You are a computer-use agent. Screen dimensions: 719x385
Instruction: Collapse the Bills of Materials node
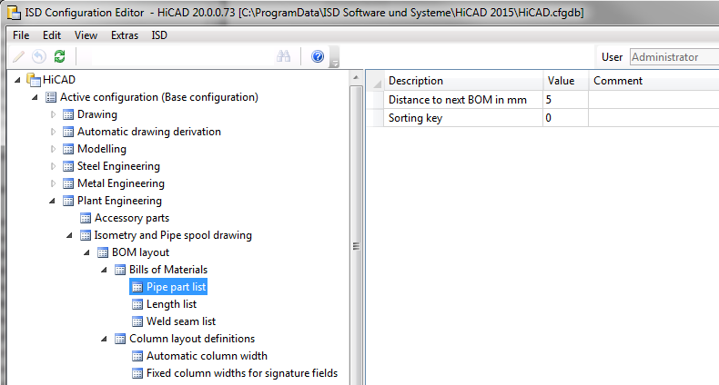106,270
